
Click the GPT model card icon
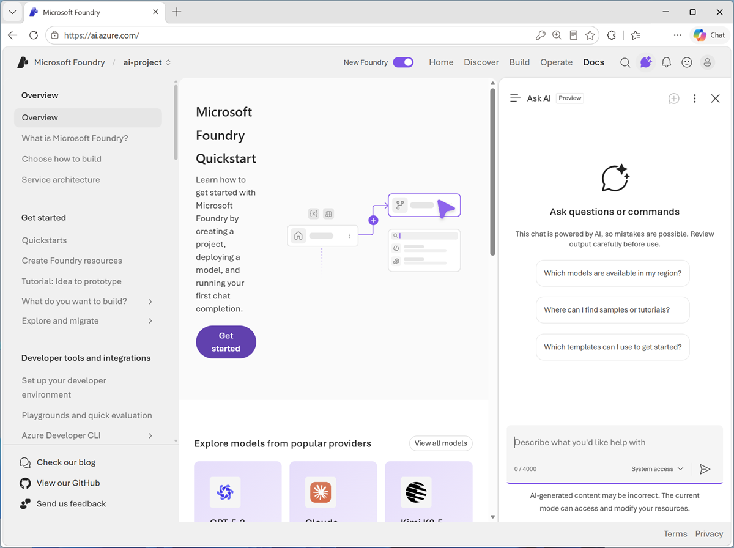coord(225,492)
